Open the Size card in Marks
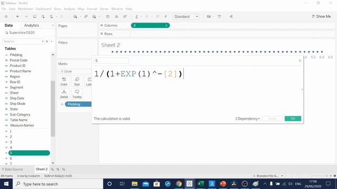Image resolution: width=337 pixels, height=189 pixels. [x=77, y=81]
